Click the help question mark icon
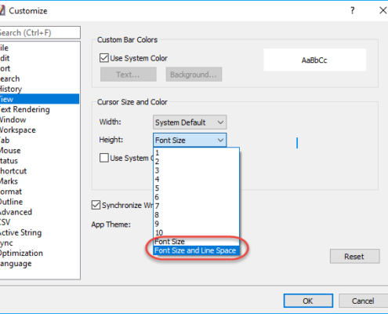This screenshot has width=388, height=314. coord(353,10)
